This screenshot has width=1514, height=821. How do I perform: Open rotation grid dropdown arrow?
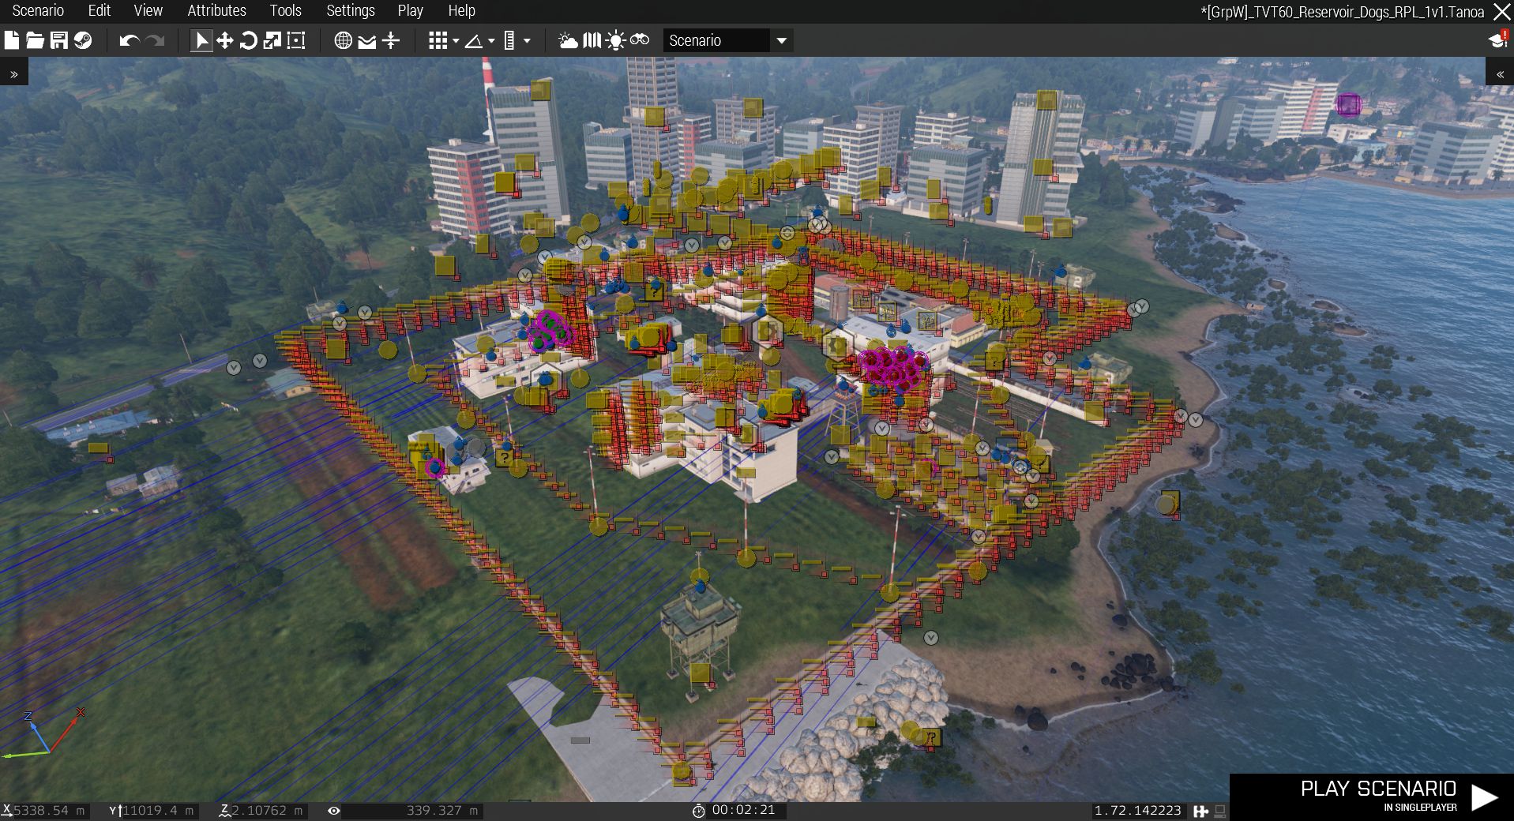pyautogui.click(x=491, y=41)
